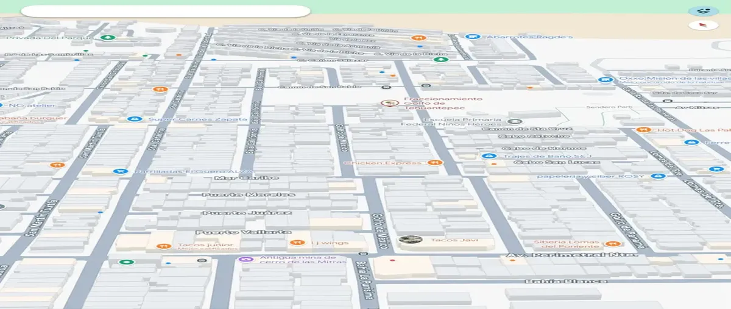Click the Puerto Juárez street label

click(x=247, y=213)
